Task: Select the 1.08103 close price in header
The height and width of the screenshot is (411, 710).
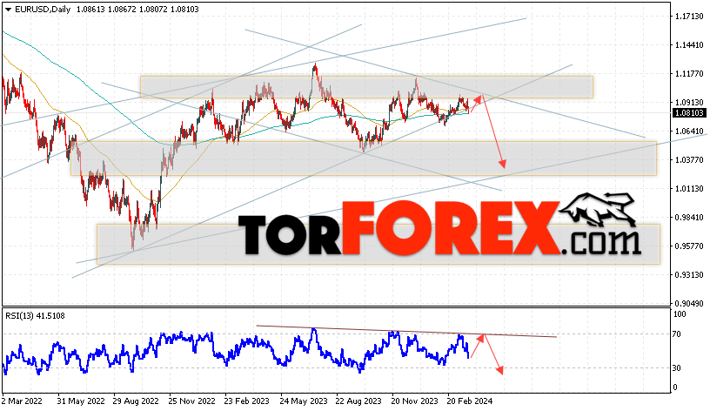Action: point(184,9)
